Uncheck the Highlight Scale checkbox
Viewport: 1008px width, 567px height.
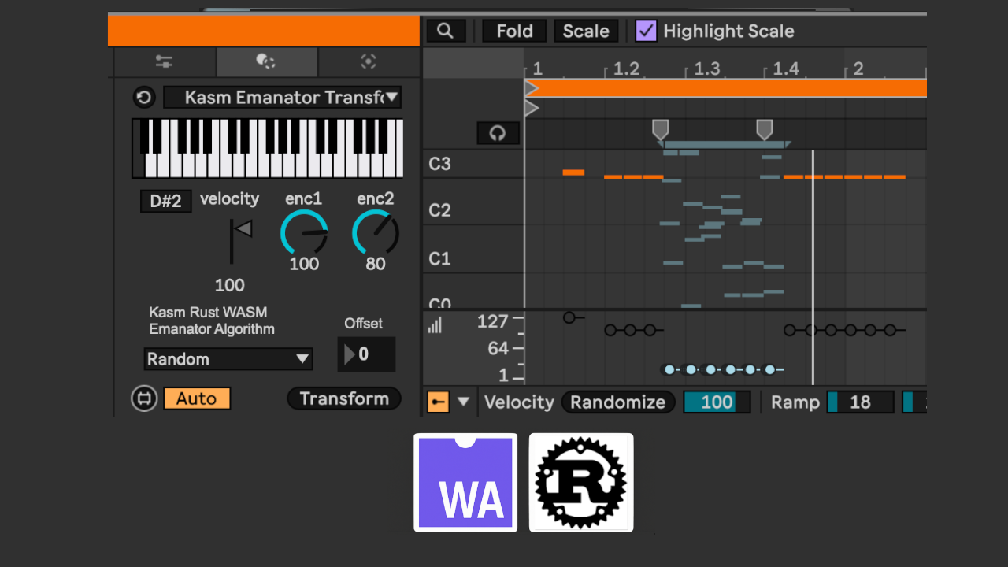[646, 31]
